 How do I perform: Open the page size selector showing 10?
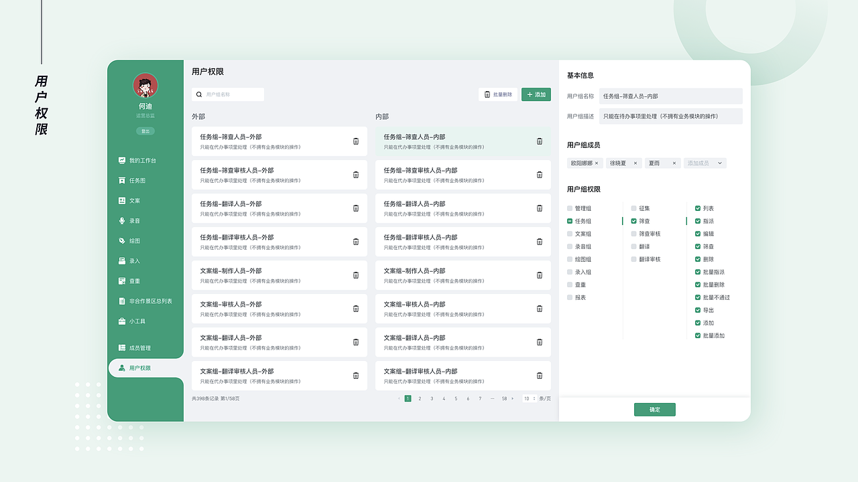[530, 398]
